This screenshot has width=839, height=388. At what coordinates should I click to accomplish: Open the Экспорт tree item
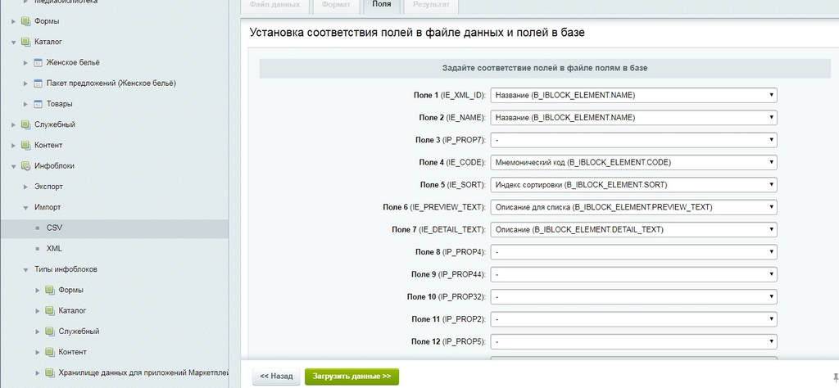point(48,187)
